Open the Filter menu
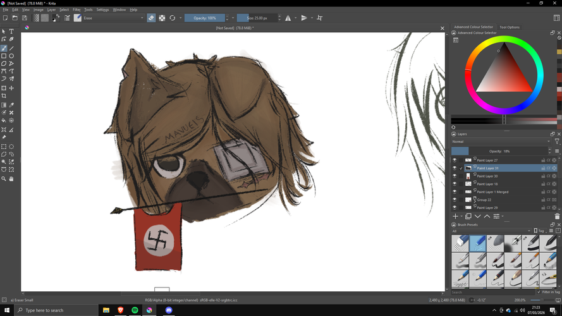This screenshot has width=562, height=316. tap(76, 9)
